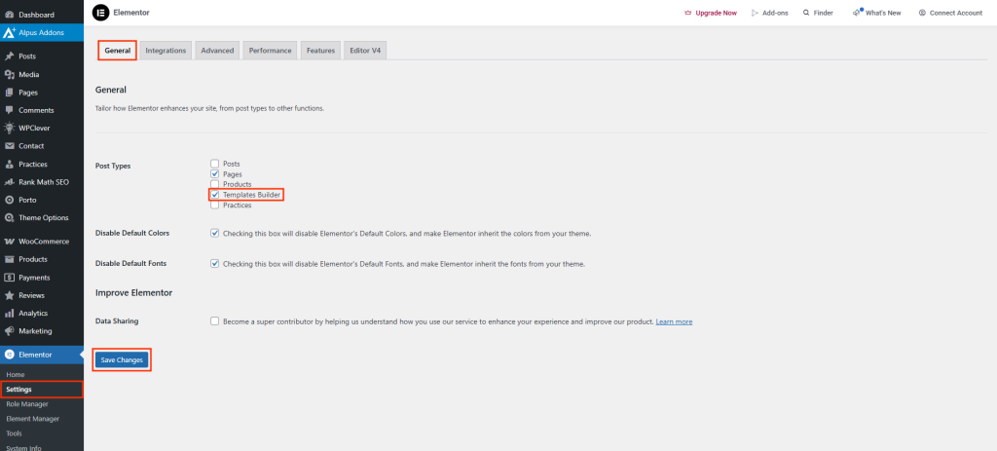Enable the Data Sharing checkbox
Image resolution: width=997 pixels, height=451 pixels.
[x=214, y=321]
